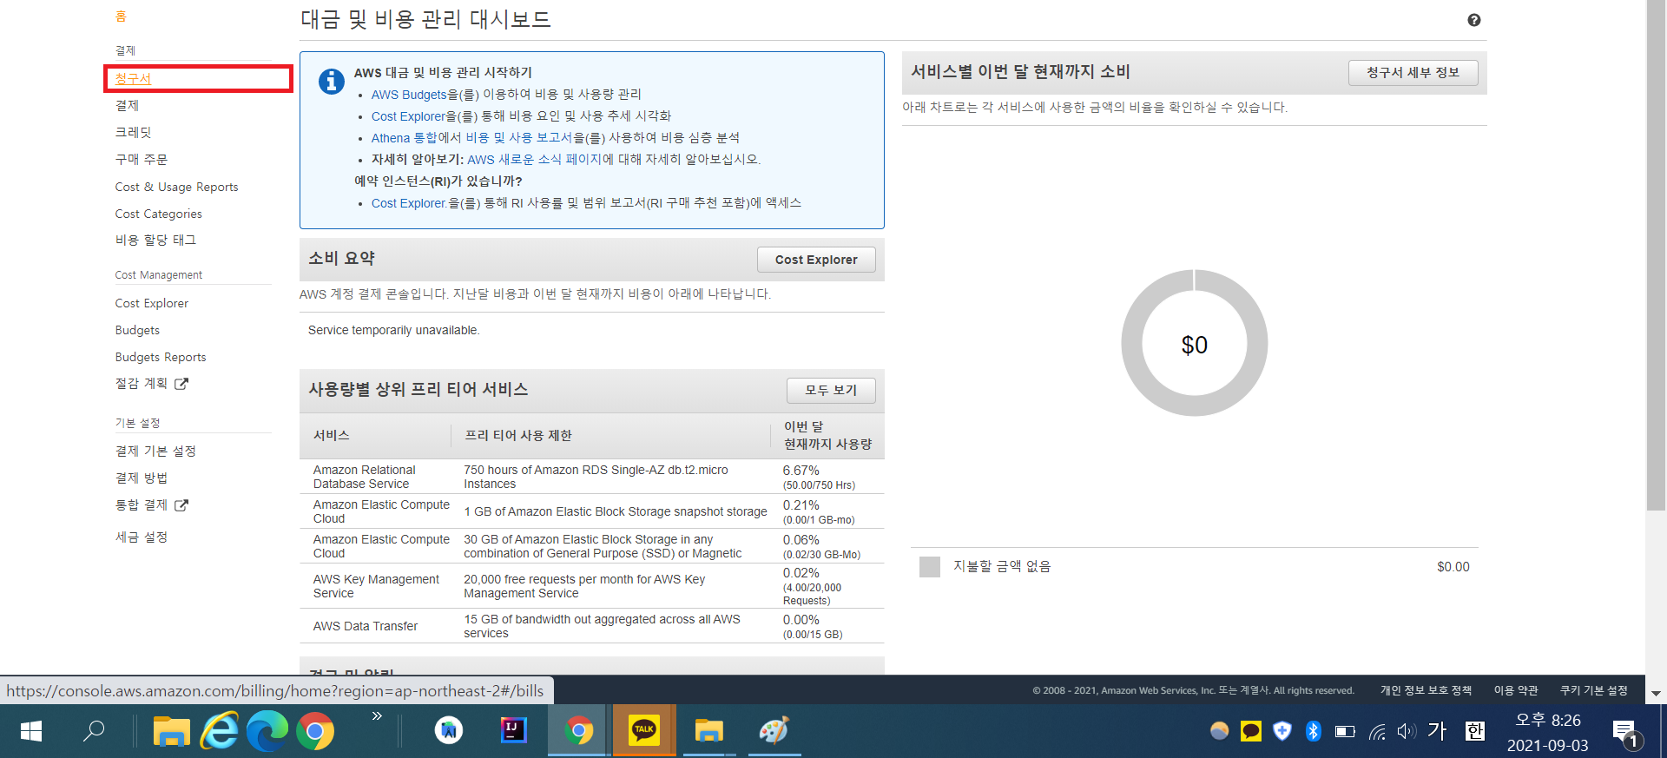Click the taskbar clock showing 오후 8:26

(1548, 732)
